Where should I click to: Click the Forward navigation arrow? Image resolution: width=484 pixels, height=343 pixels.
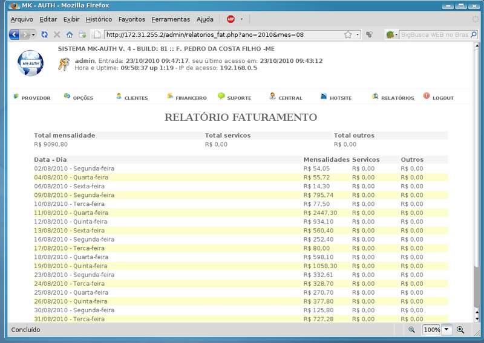25,34
